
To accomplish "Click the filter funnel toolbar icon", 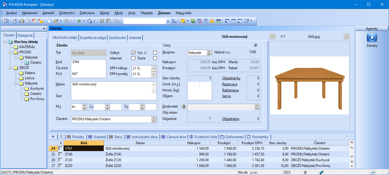I will pyautogui.click(x=174, y=21).
